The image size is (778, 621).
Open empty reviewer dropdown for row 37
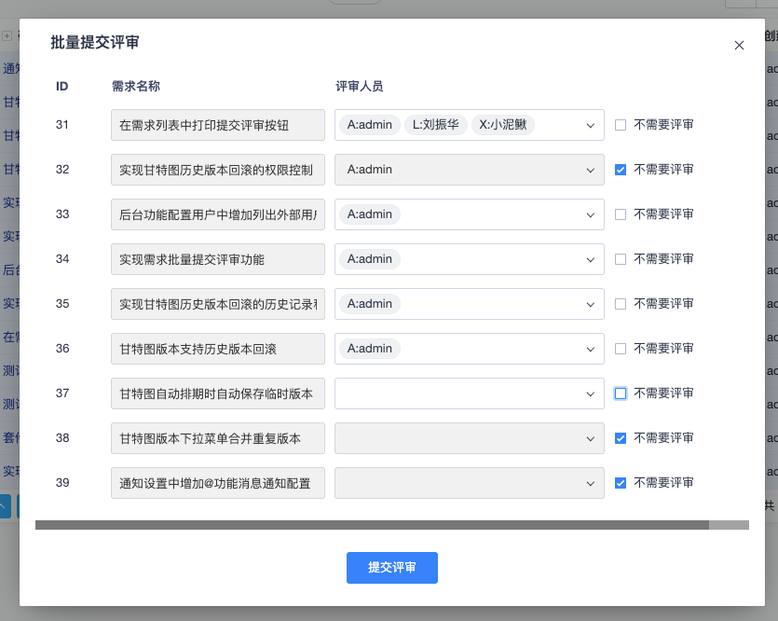[470, 393]
